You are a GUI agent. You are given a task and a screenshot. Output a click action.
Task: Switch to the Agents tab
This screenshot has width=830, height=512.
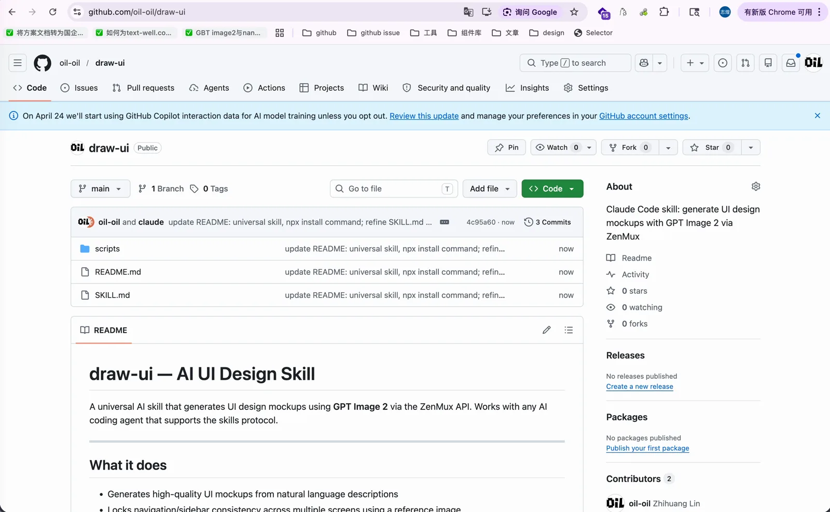pos(209,88)
